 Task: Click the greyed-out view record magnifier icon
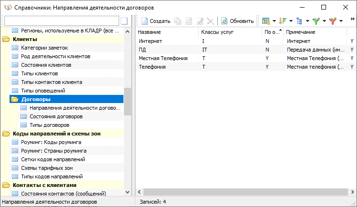pos(189,21)
